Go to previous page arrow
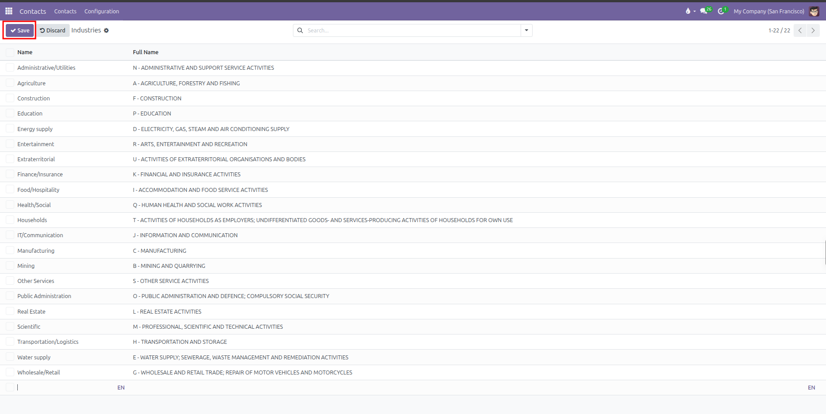 tap(800, 31)
